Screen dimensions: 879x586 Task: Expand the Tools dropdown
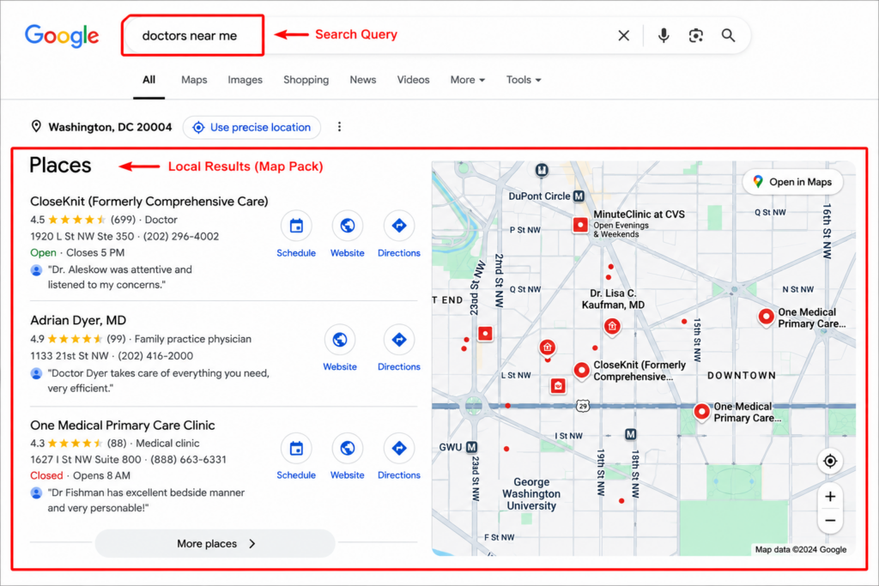(524, 80)
